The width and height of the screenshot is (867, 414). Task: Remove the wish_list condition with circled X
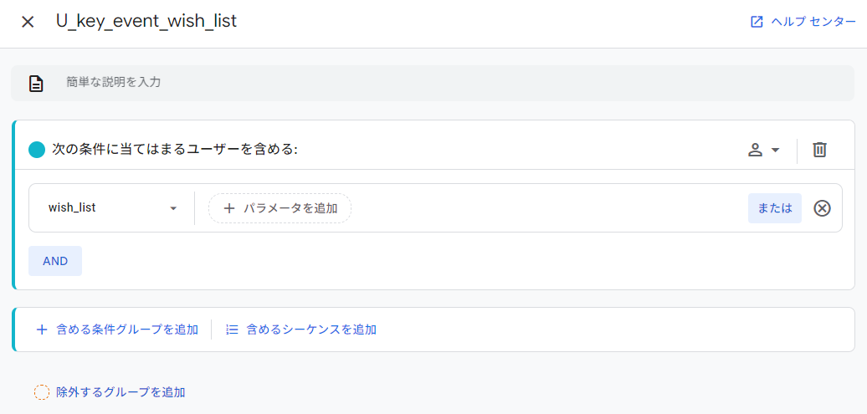coord(822,208)
